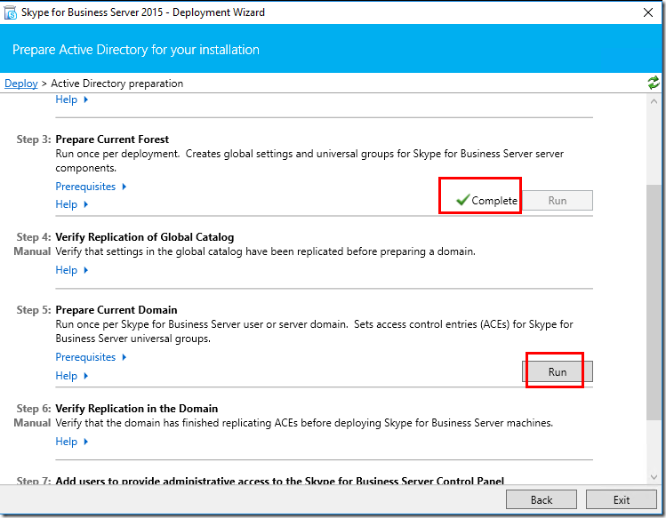Click the Back button
The width and height of the screenshot is (666, 518).
point(542,499)
